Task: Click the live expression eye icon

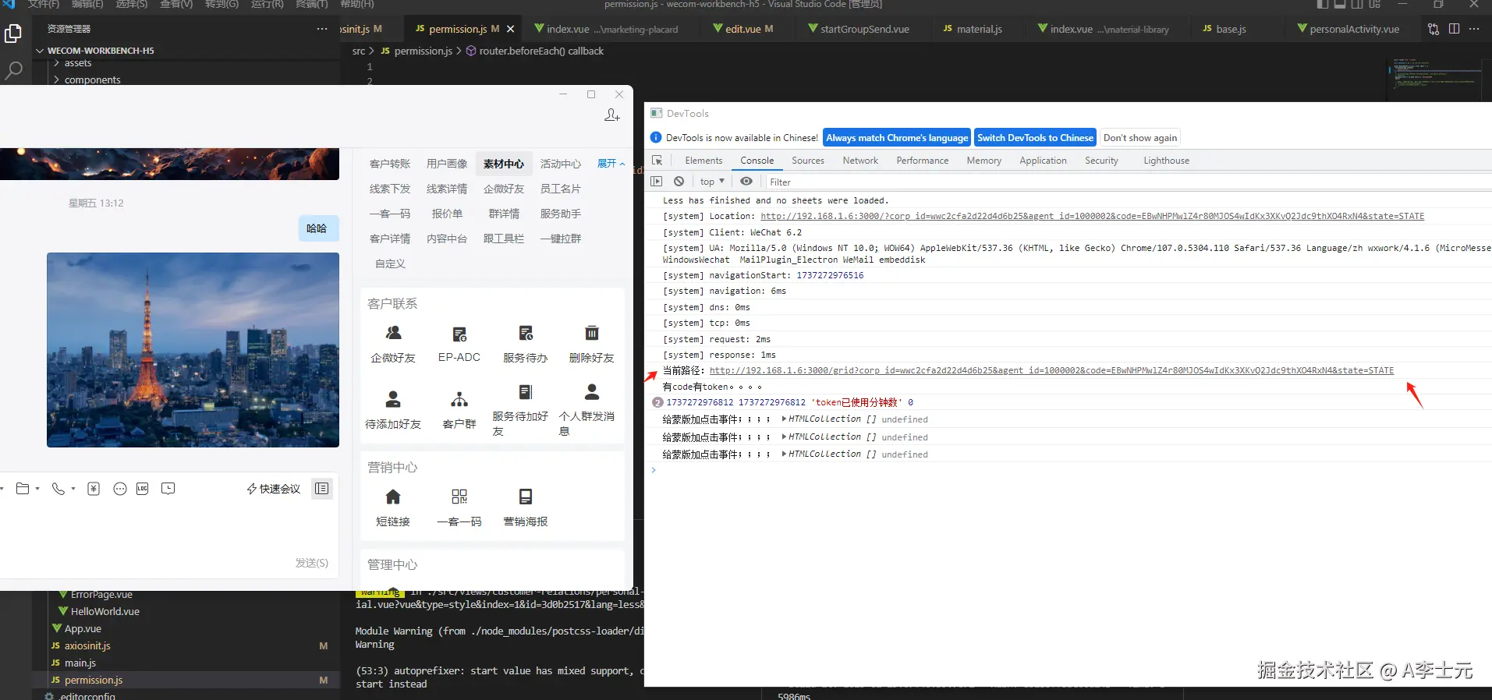Action: coord(746,181)
